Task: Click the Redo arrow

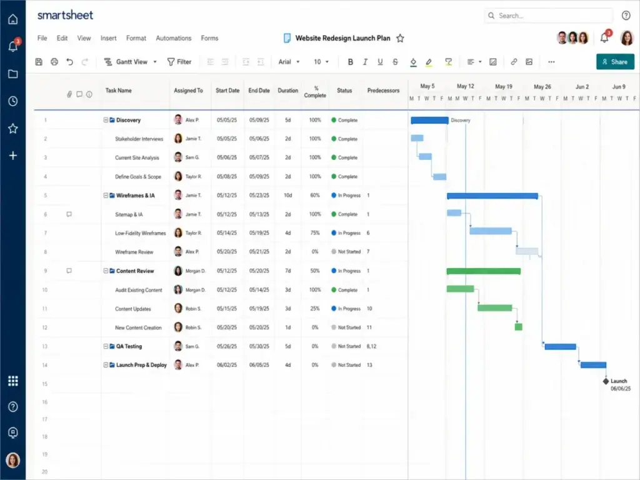Action: point(85,62)
